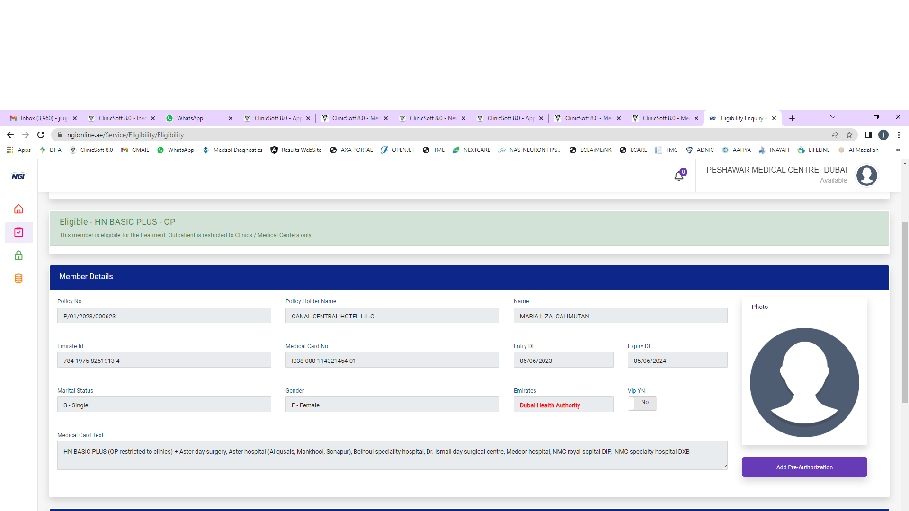Click the home icon in left sidebar

tap(18, 209)
